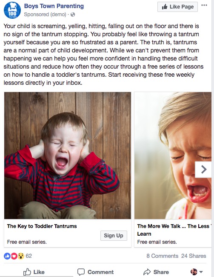Advance the carousel with the next arrow
The height and width of the screenshot is (277, 214).
tap(203, 170)
